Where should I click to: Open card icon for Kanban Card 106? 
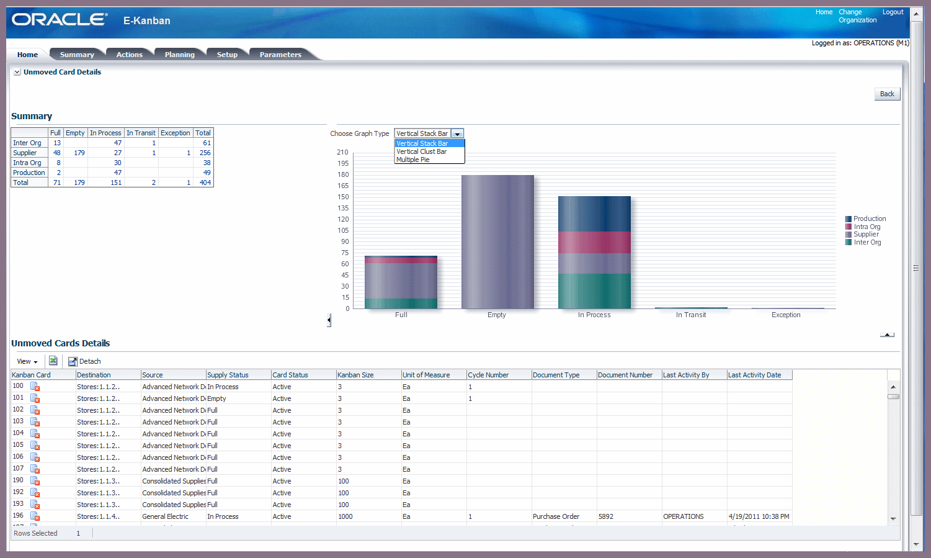pyautogui.click(x=35, y=457)
